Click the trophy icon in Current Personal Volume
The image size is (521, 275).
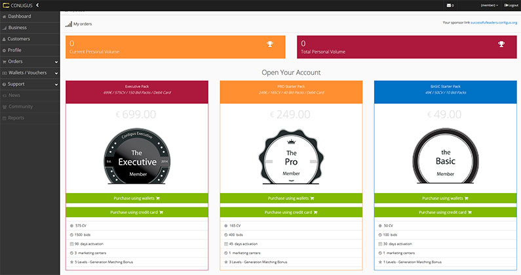pyautogui.click(x=270, y=45)
